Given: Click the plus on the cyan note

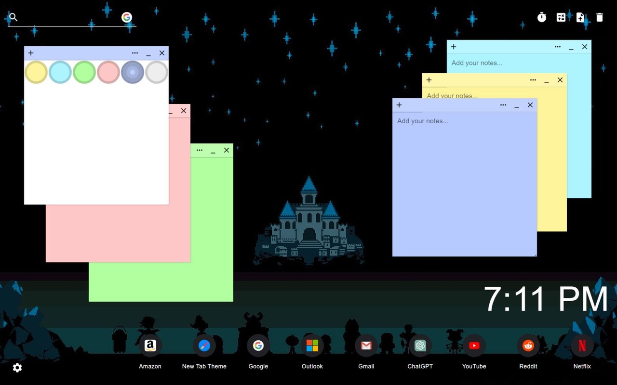Looking at the screenshot, I should [454, 47].
